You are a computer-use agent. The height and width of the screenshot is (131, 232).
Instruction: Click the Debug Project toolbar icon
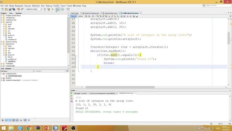(x=57, y=9)
